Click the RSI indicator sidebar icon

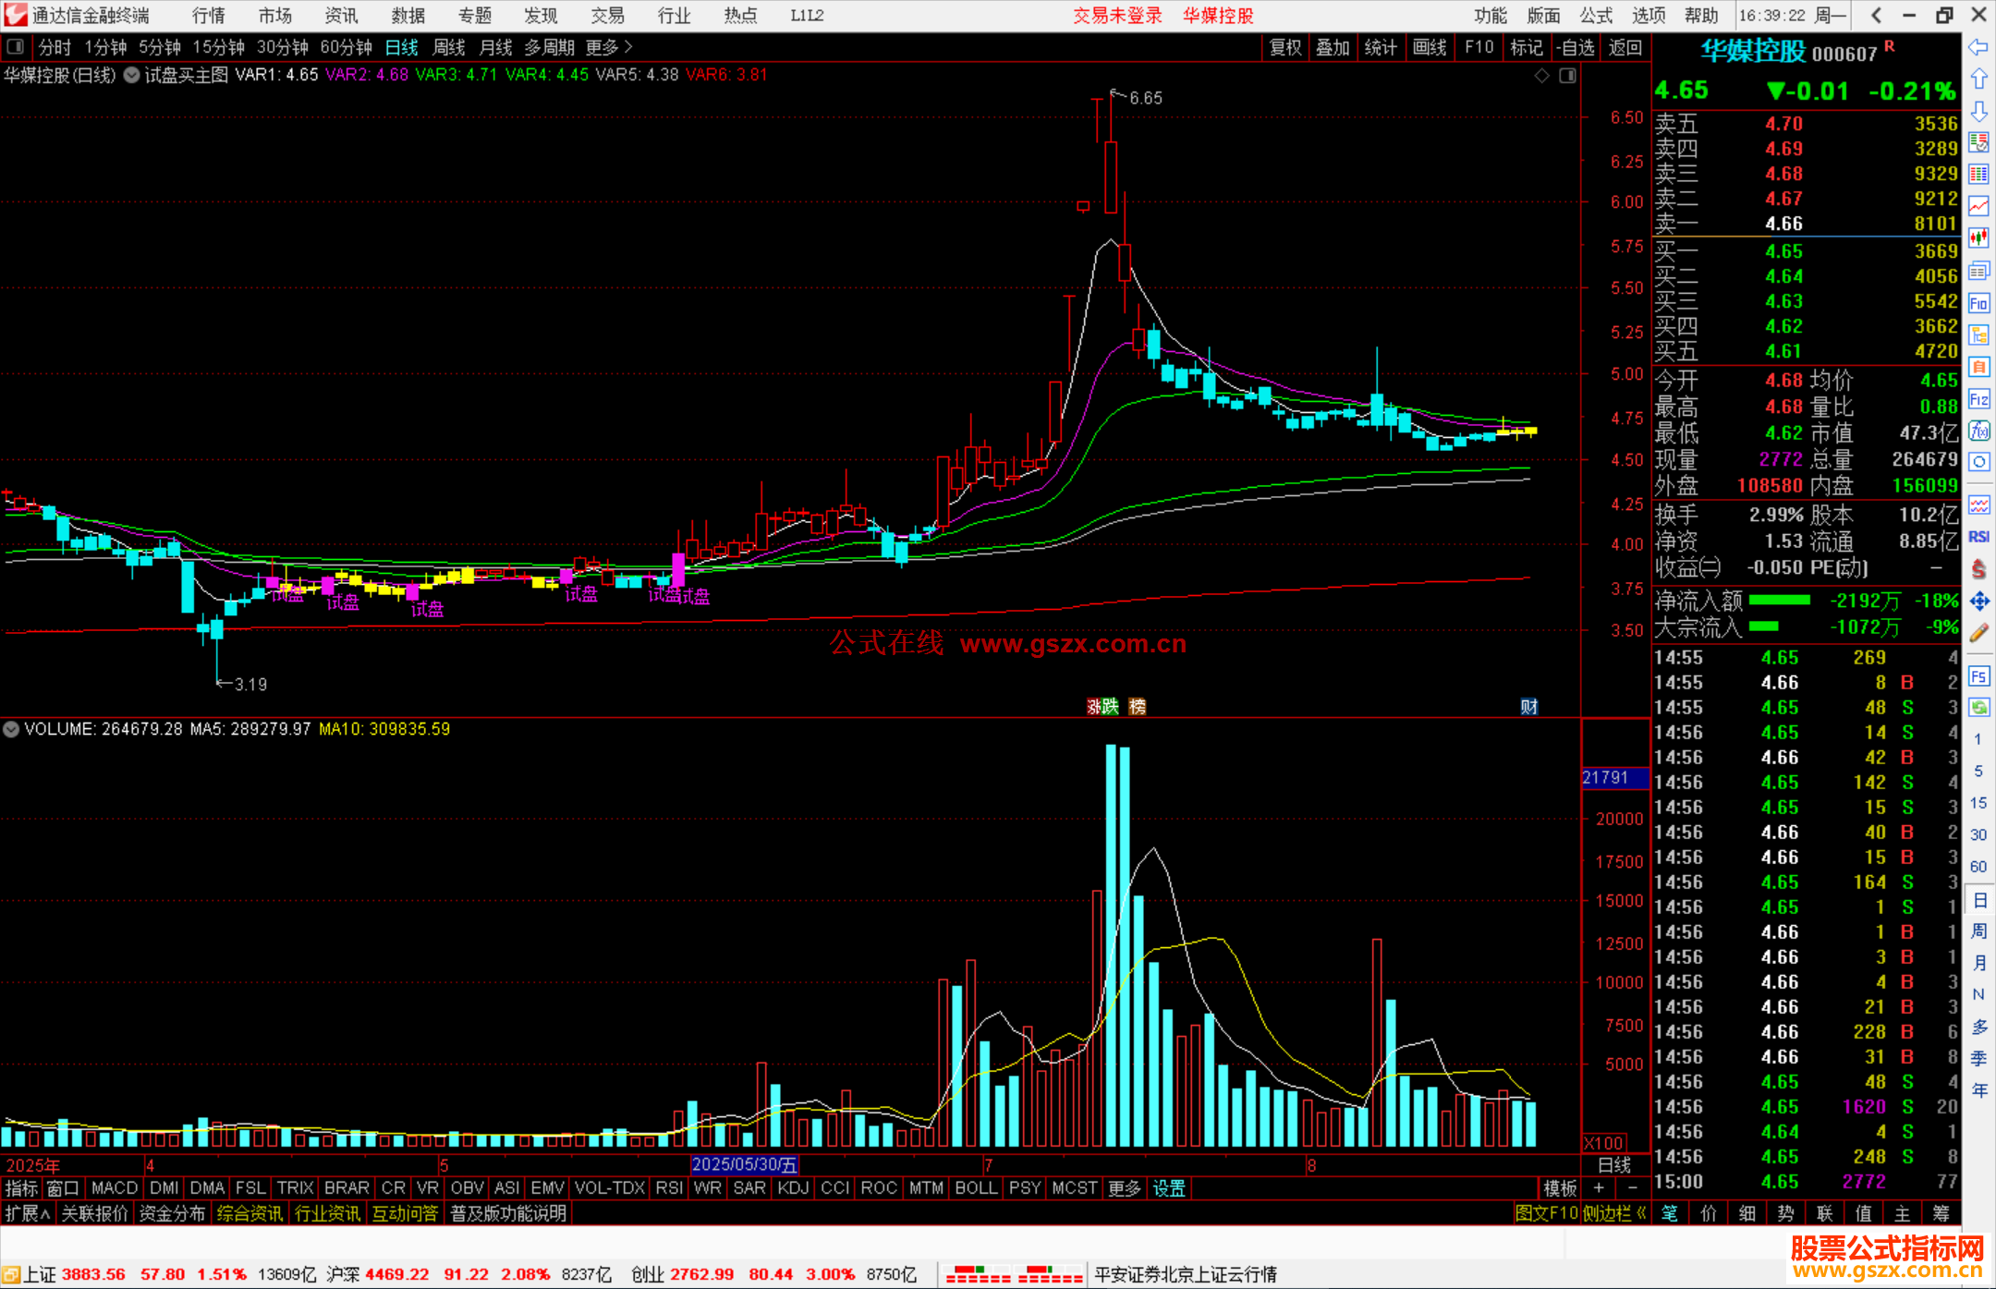click(x=1978, y=537)
